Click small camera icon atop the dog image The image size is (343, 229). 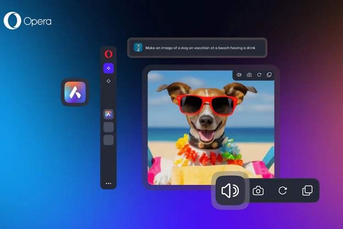[x=249, y=75]
